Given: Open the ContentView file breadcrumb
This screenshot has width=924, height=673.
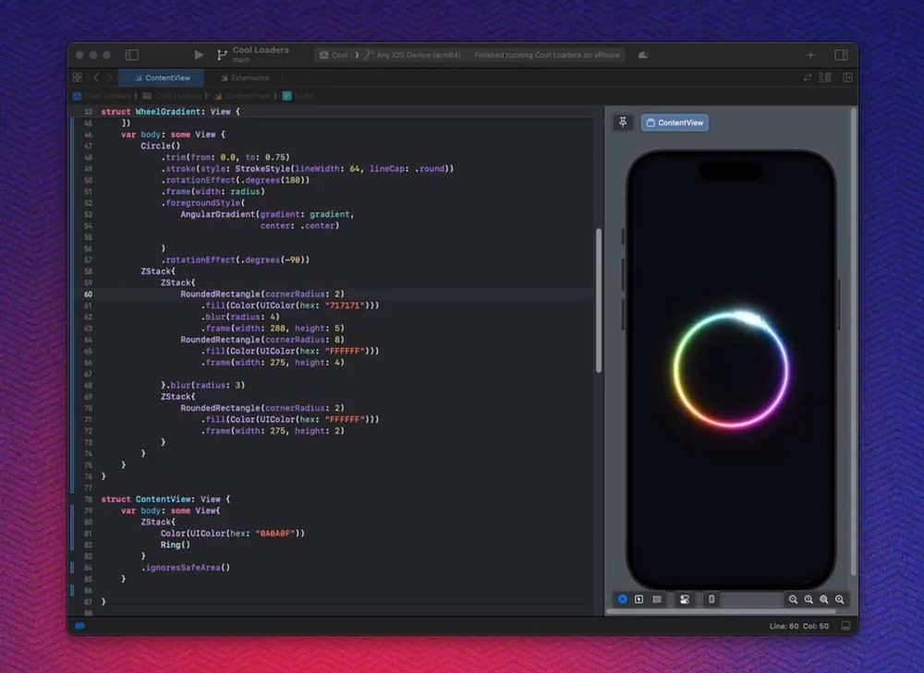Looking at the screenshot, I should coord(241,95).
